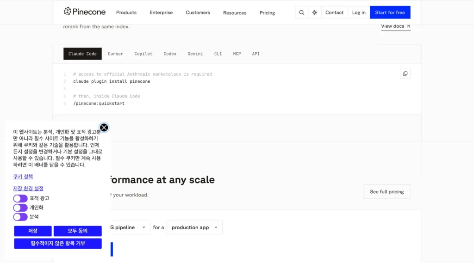Open the Resources navigation menu
474x263 pixels.
(x=235, y=12)
